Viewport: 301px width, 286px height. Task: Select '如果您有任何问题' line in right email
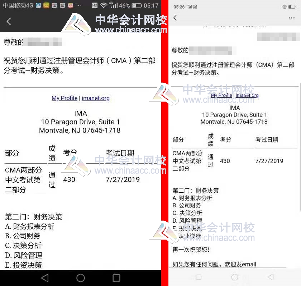[x=214, y=264]
